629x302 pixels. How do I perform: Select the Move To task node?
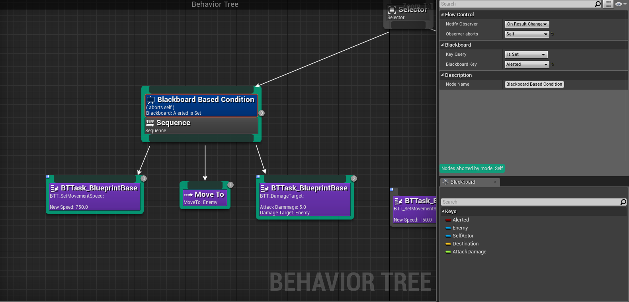[205, 198]
